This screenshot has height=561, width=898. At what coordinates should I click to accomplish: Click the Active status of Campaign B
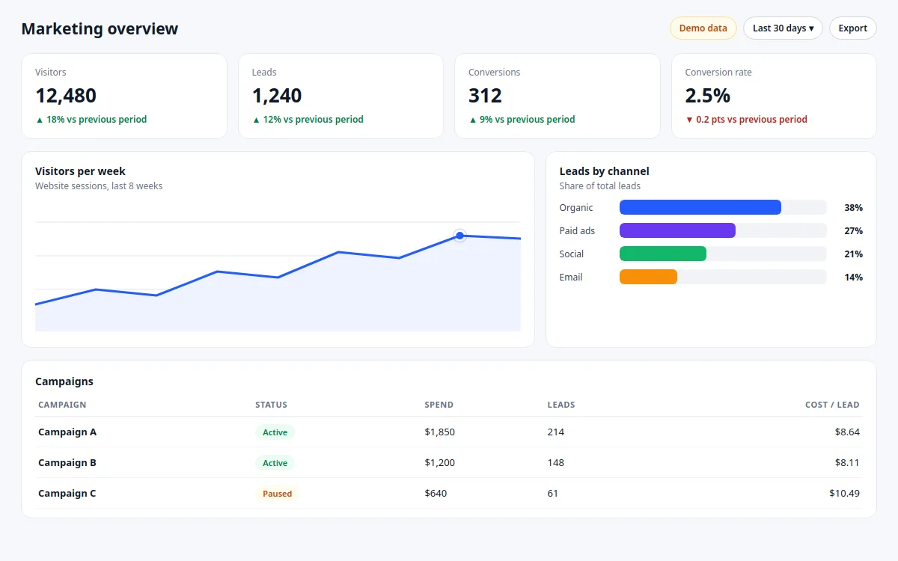275,463
